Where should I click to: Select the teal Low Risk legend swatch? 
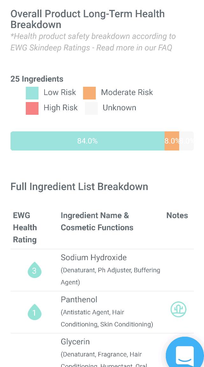32,93
